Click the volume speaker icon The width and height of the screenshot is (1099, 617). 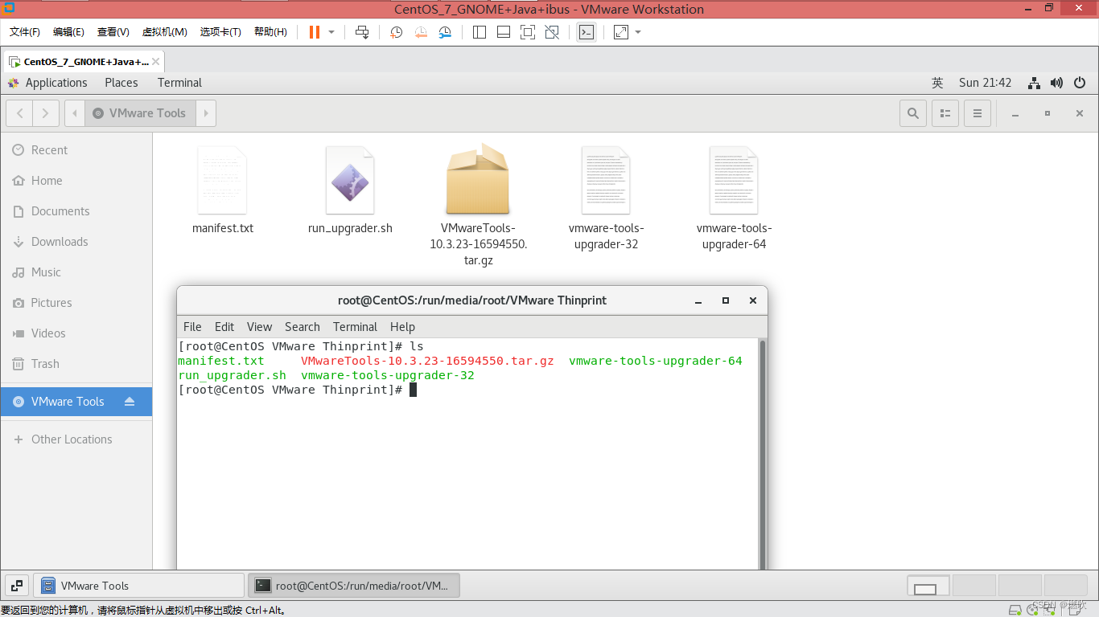(x=1056, y=83)
